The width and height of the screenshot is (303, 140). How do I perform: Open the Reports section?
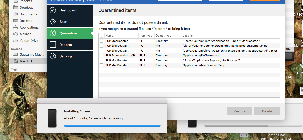coord(70,45)
